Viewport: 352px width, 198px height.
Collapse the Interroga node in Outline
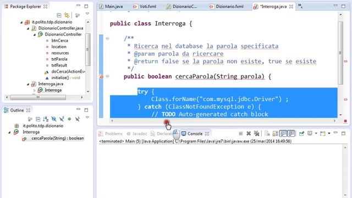tap(9, 133)
